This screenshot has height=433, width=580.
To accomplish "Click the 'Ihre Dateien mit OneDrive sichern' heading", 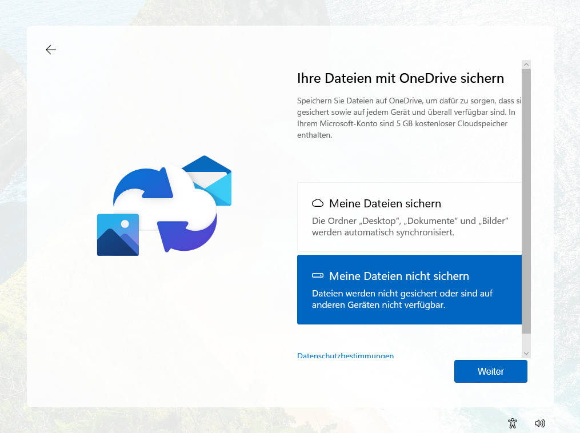I will coord(400,78).
